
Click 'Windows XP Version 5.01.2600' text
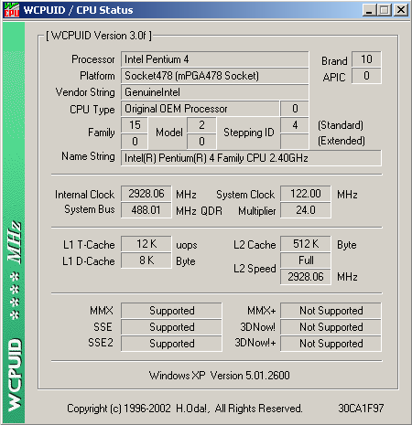click(x=220, y=376)
